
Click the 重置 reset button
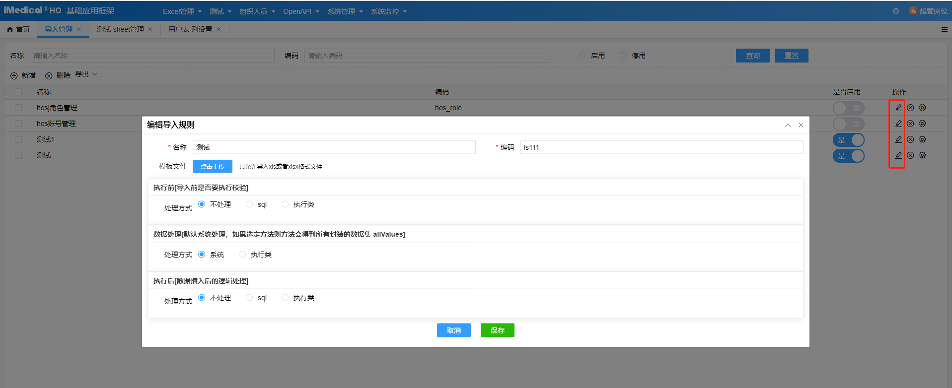(x=792, y=56)
